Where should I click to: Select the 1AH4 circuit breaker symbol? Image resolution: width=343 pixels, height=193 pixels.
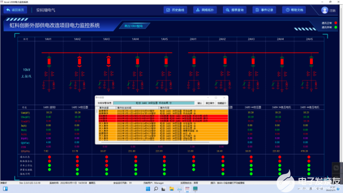tap(137, 61)
